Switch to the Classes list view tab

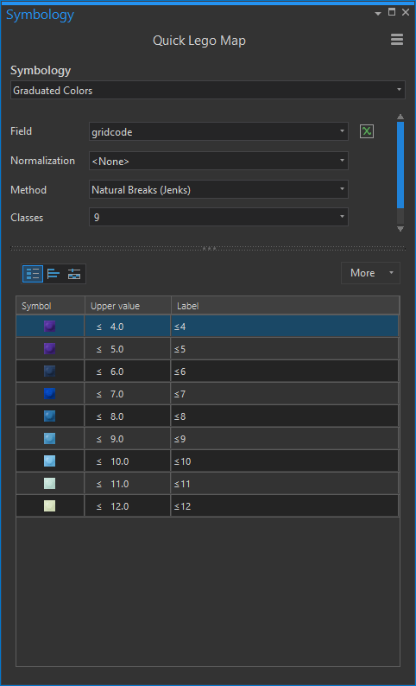click(33, 274)
